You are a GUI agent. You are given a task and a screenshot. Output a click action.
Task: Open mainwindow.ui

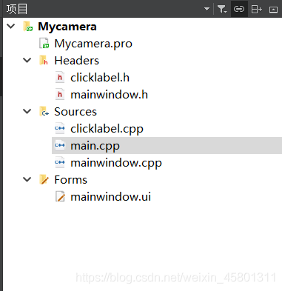pyautogui.click(x=110, y=197)
